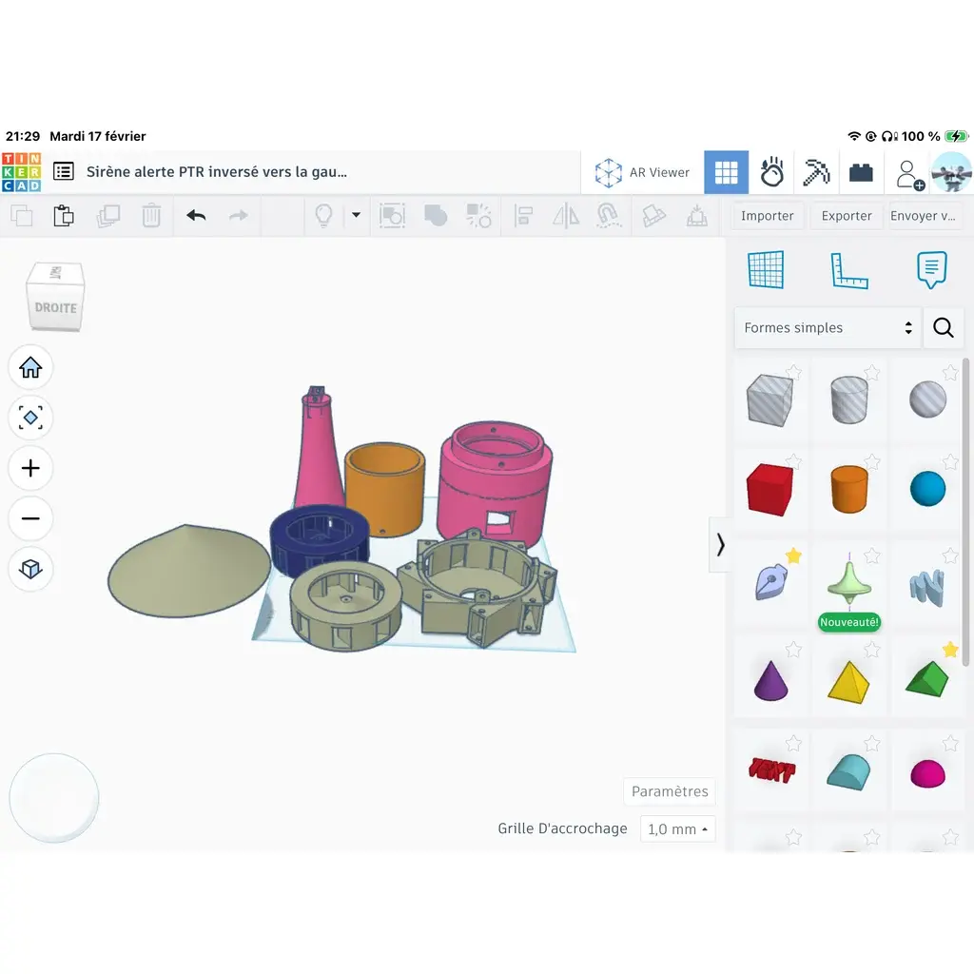The image size is (974, 974).
Task: Toggle favorite star on red Box shape
Action: [793, 461]
